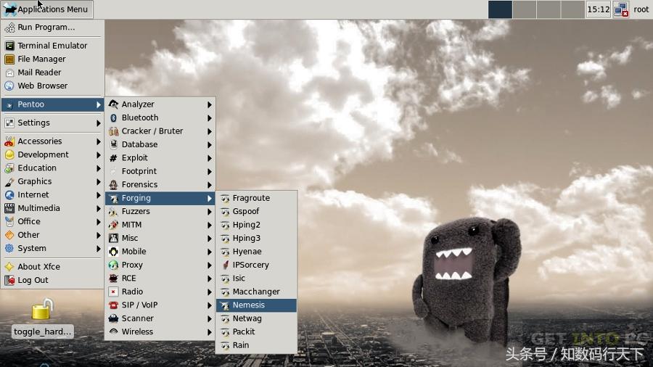Click the network status tray icon

click(x=620, y=9)
